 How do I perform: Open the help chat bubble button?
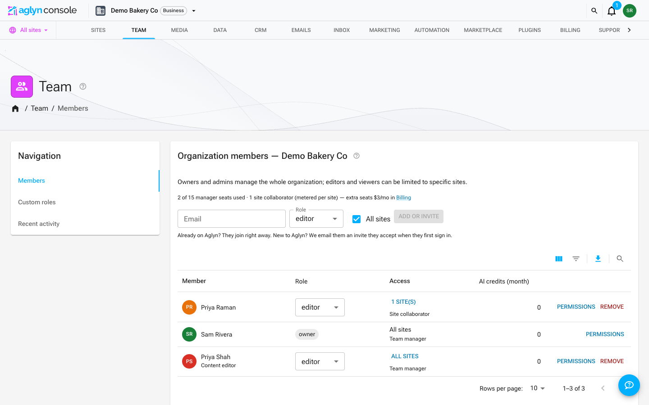click(x=629, y=385)
